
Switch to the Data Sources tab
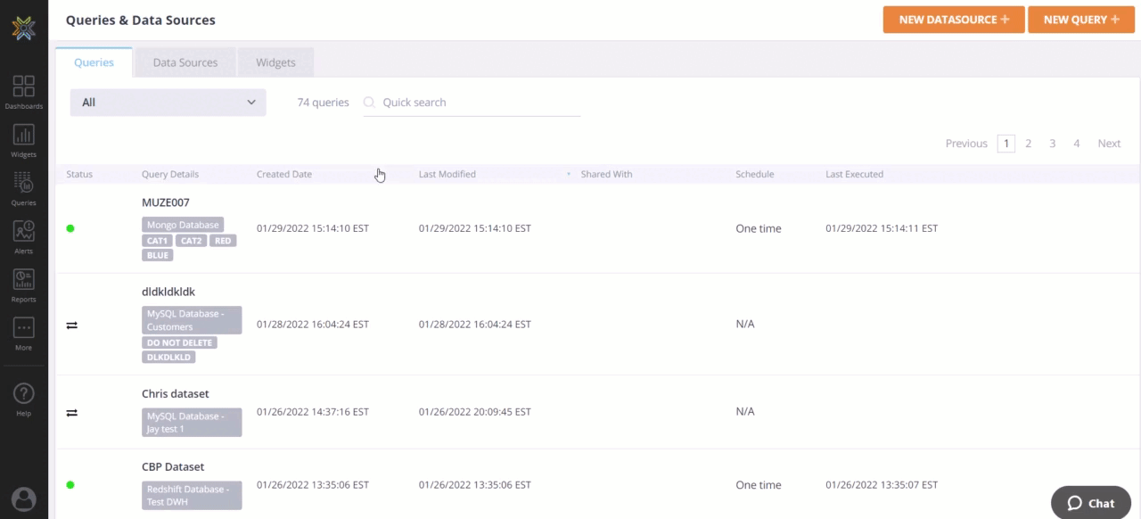click(185, 62)
